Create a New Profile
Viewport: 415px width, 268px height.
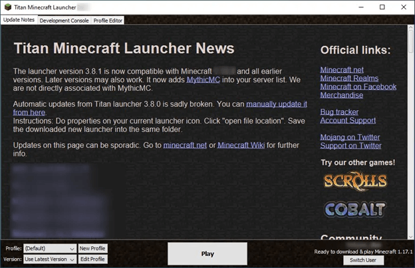point(92,249)
